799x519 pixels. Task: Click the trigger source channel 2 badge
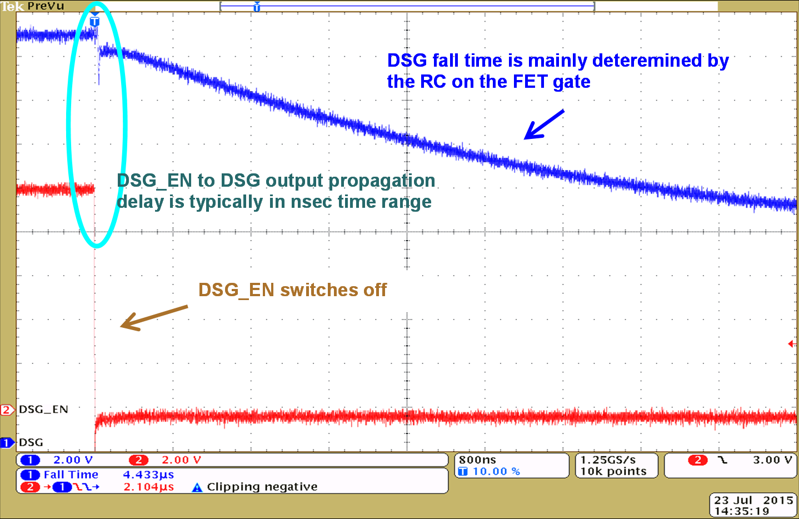coord(697,460)
